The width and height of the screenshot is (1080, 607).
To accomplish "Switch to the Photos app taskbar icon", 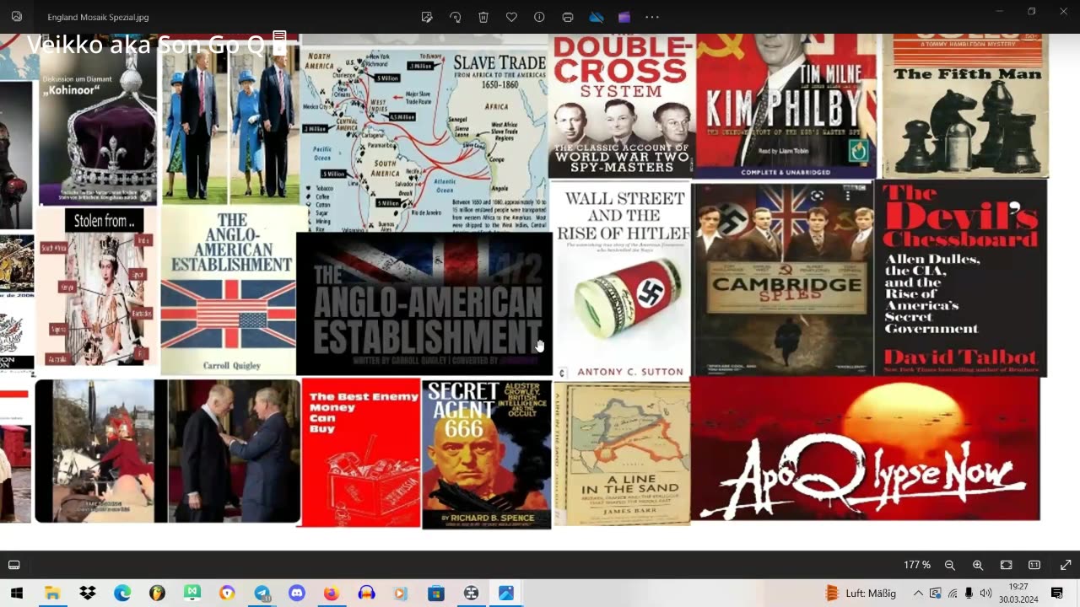I will (x=506, y=594).
